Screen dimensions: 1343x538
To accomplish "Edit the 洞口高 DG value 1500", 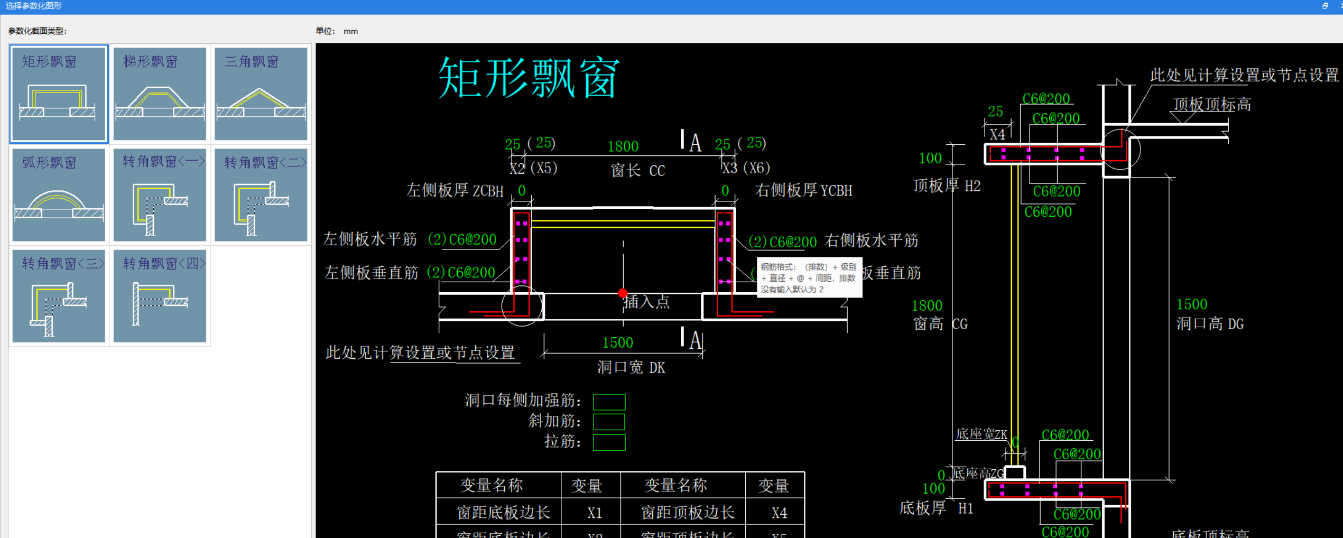I will tap(1192, 304).
